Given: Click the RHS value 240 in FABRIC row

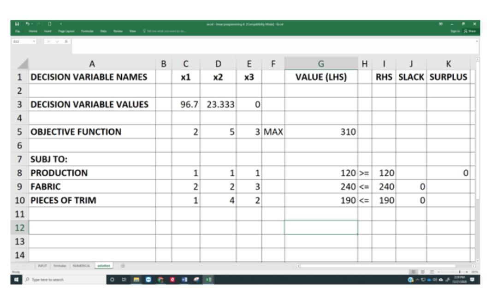Looking at the screenshot, I should (384, 186).
